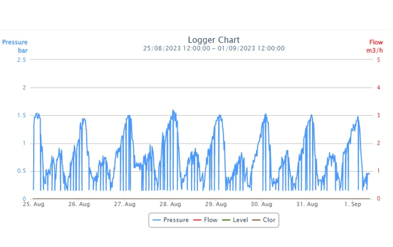The image size is (393, 247).
Task: Toggle the Level legend entry
Action: [x=240, y=220]
